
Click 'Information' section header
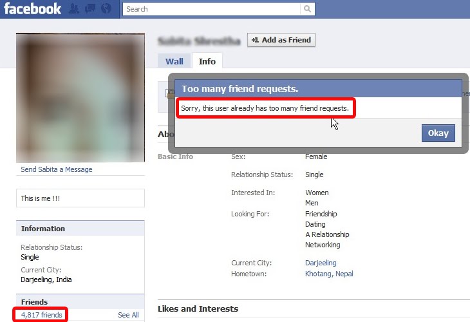80,229
